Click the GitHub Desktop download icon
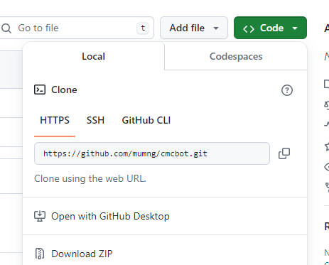Image resolution: width=329 pixels, height=265 pixels. click(x=40, y=216)
